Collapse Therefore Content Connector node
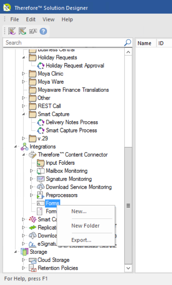Image resolution: width=172 pixels, height=285 pixels. (x=24, y=155)
